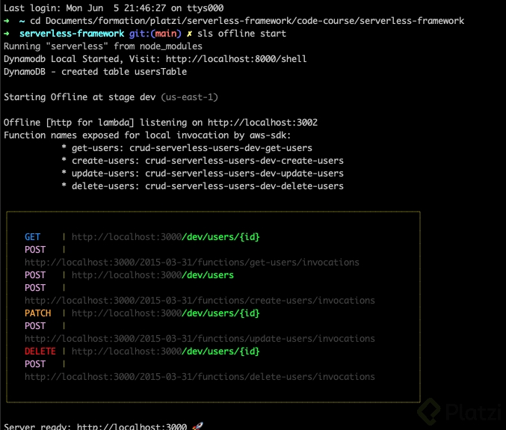
Task: Click the green prompt arrow before 'serverless-framework'
Action: click(x=7, y=34)
